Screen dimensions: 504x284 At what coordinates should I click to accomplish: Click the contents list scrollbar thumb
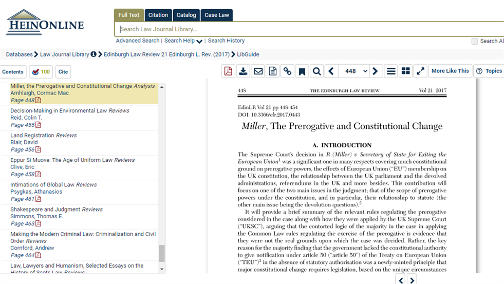coord(162,254)
